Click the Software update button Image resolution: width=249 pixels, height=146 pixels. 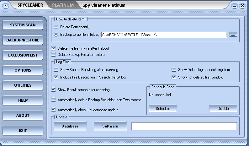point(110,126)
